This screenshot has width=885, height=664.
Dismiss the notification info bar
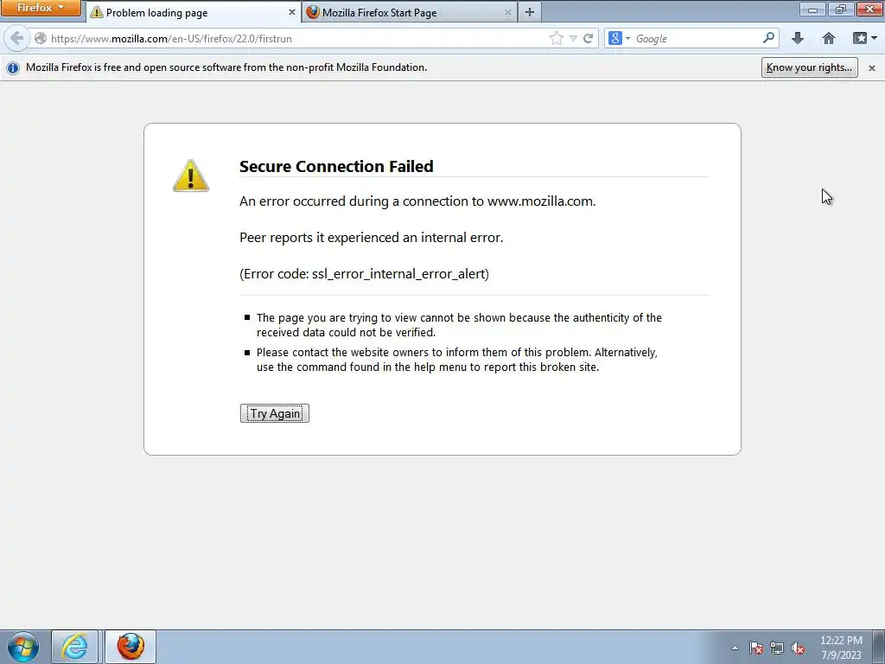point(871,67)
